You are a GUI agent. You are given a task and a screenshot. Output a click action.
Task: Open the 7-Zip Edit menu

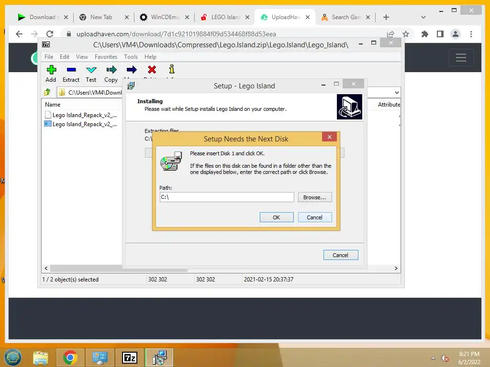click(x=65, y=57)
